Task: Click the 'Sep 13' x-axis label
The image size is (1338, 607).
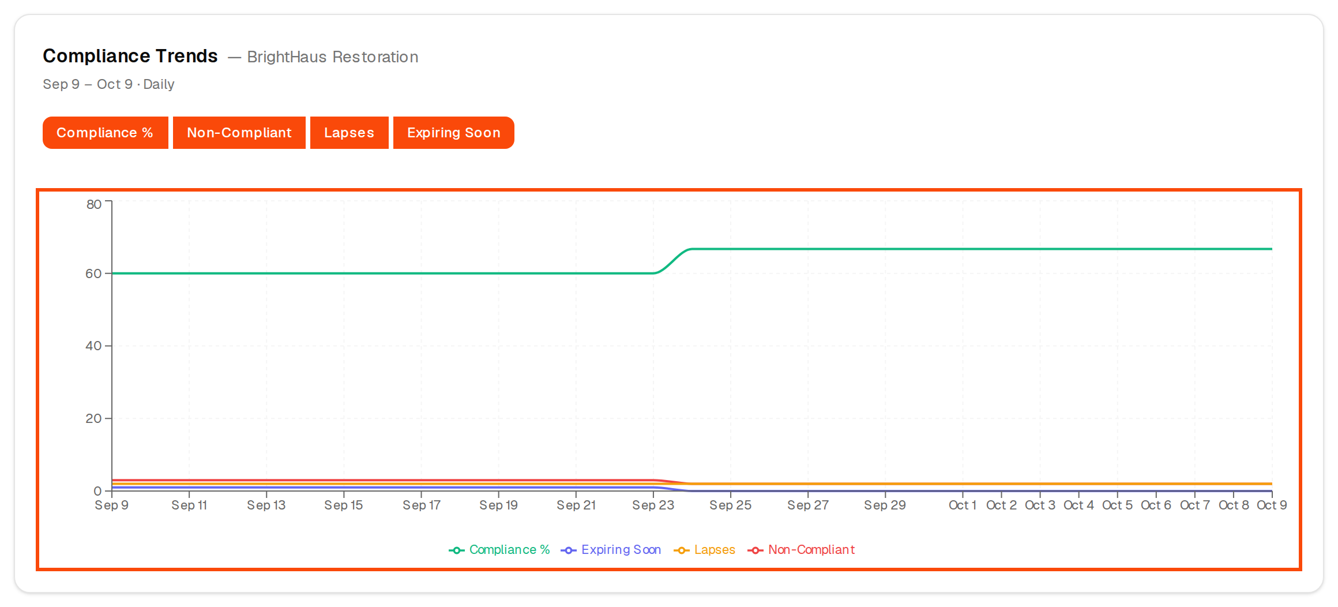Action: click(x=266, y=505)
